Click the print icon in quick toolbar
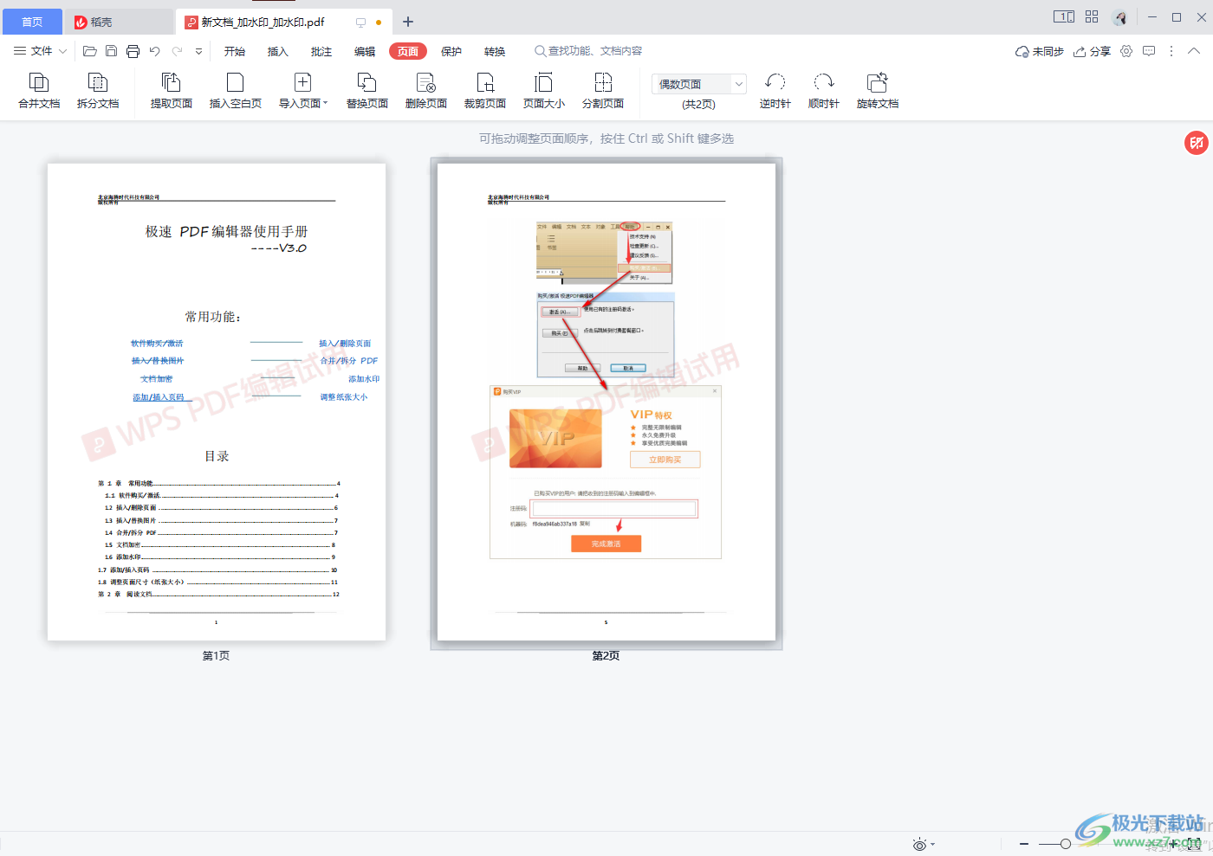The height and width of the screenshot is (856, 1213). (133, 51)
